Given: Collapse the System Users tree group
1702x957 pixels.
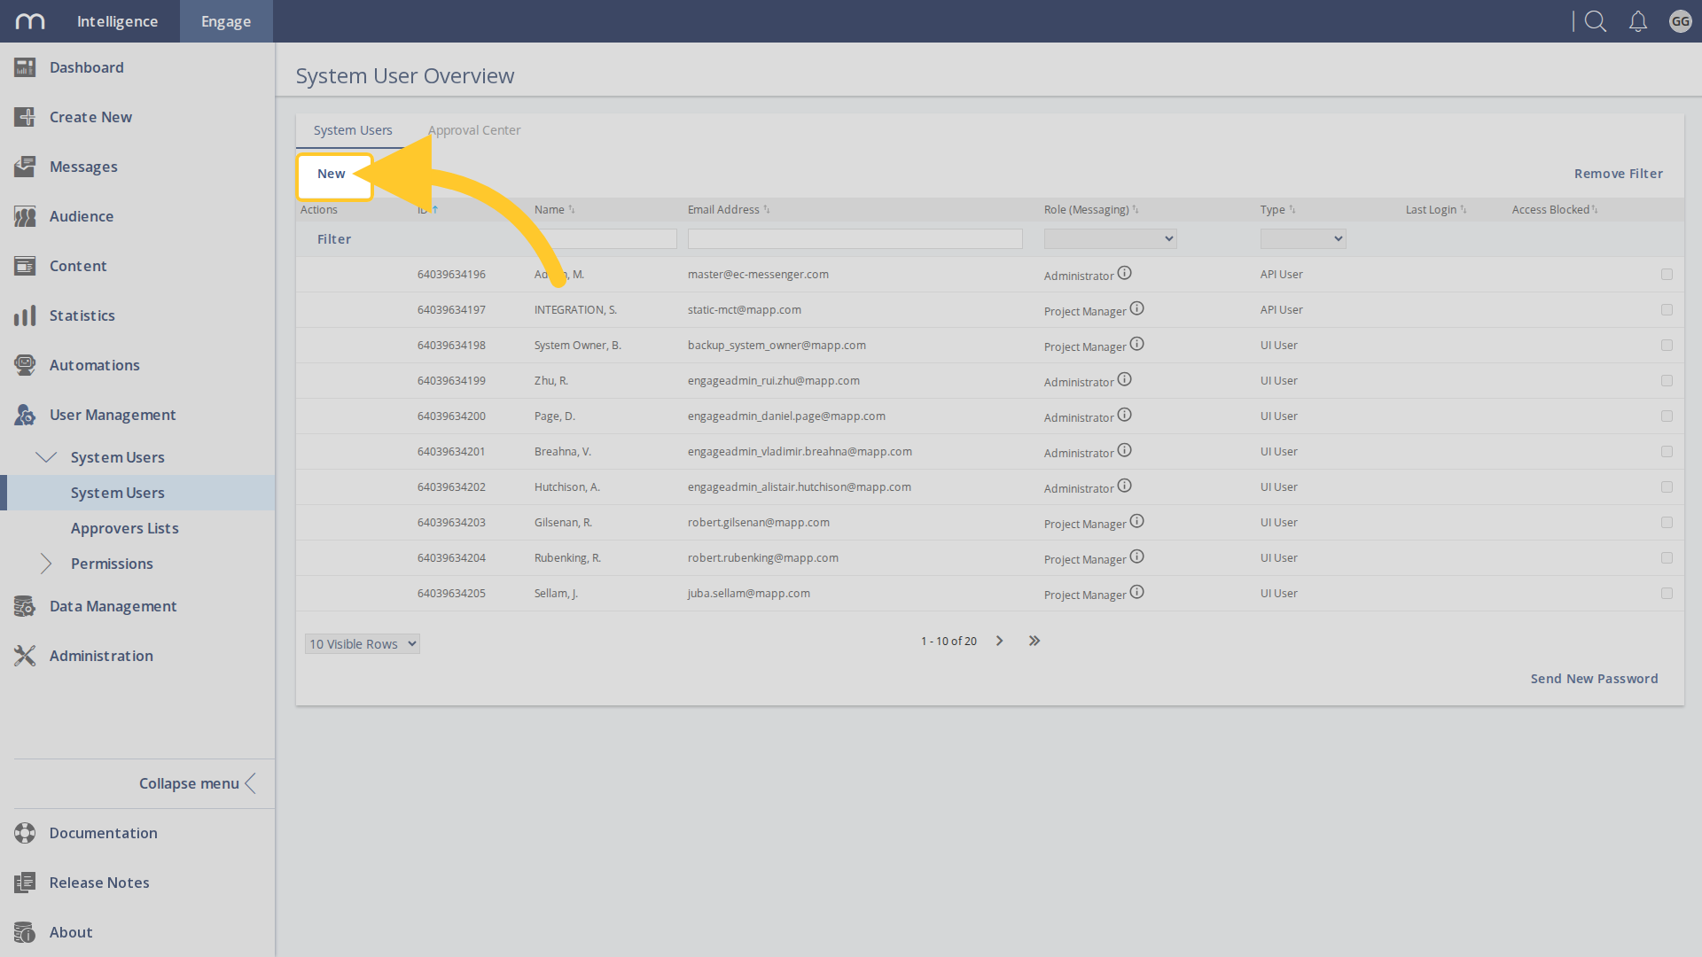Looking at the screenshot, I should tap(46, 457).
